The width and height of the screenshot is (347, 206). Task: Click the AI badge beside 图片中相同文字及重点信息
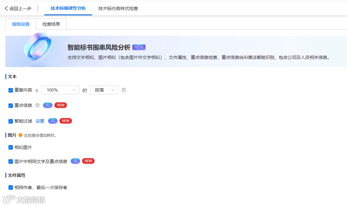(x=75, y=161)
